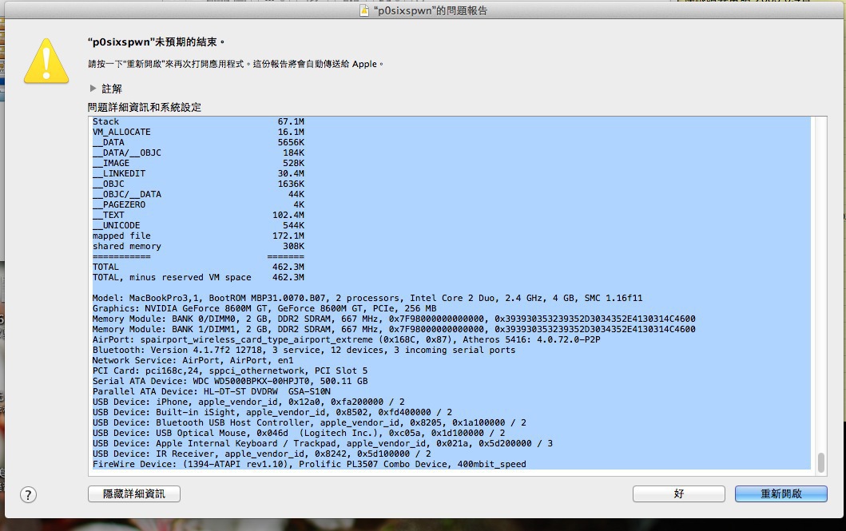
Task: Click the 重新開啟 reopen button
Action: 780,493
